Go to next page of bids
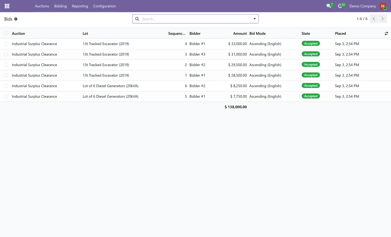 coord(382,19)
